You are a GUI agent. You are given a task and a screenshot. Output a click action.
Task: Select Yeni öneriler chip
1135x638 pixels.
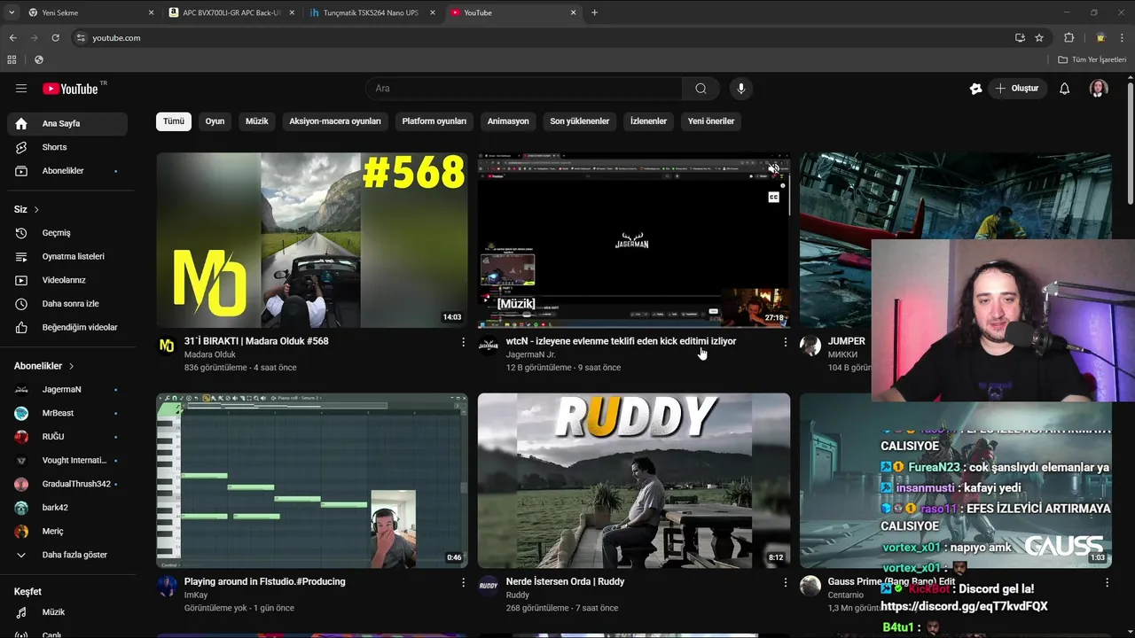tap(711, 121)
